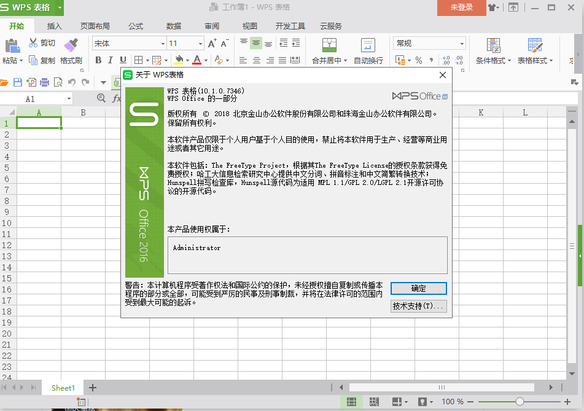The height and width of the screenshot is (411, 584).
Task: Activate the Format Painter (格式刷)
Action: coord(71,51)
